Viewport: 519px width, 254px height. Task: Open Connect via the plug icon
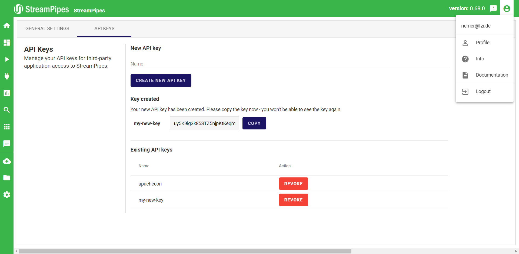(7, 76)
